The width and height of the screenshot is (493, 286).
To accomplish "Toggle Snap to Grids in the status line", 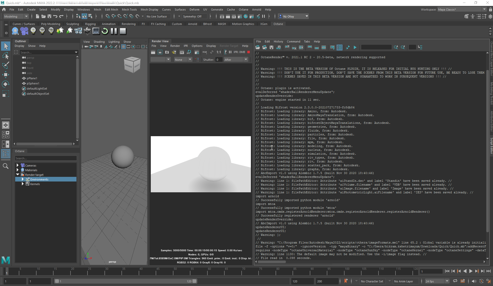I will [x=108, y=16].
